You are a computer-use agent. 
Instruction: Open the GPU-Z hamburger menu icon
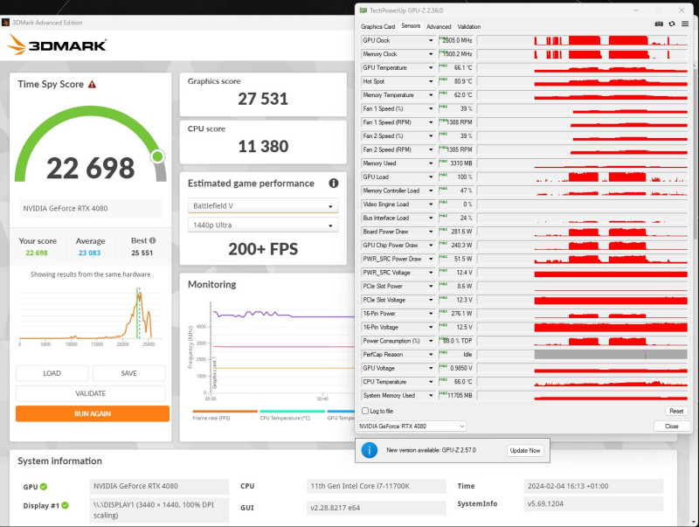pyautogui.click(x=685, y=24)
